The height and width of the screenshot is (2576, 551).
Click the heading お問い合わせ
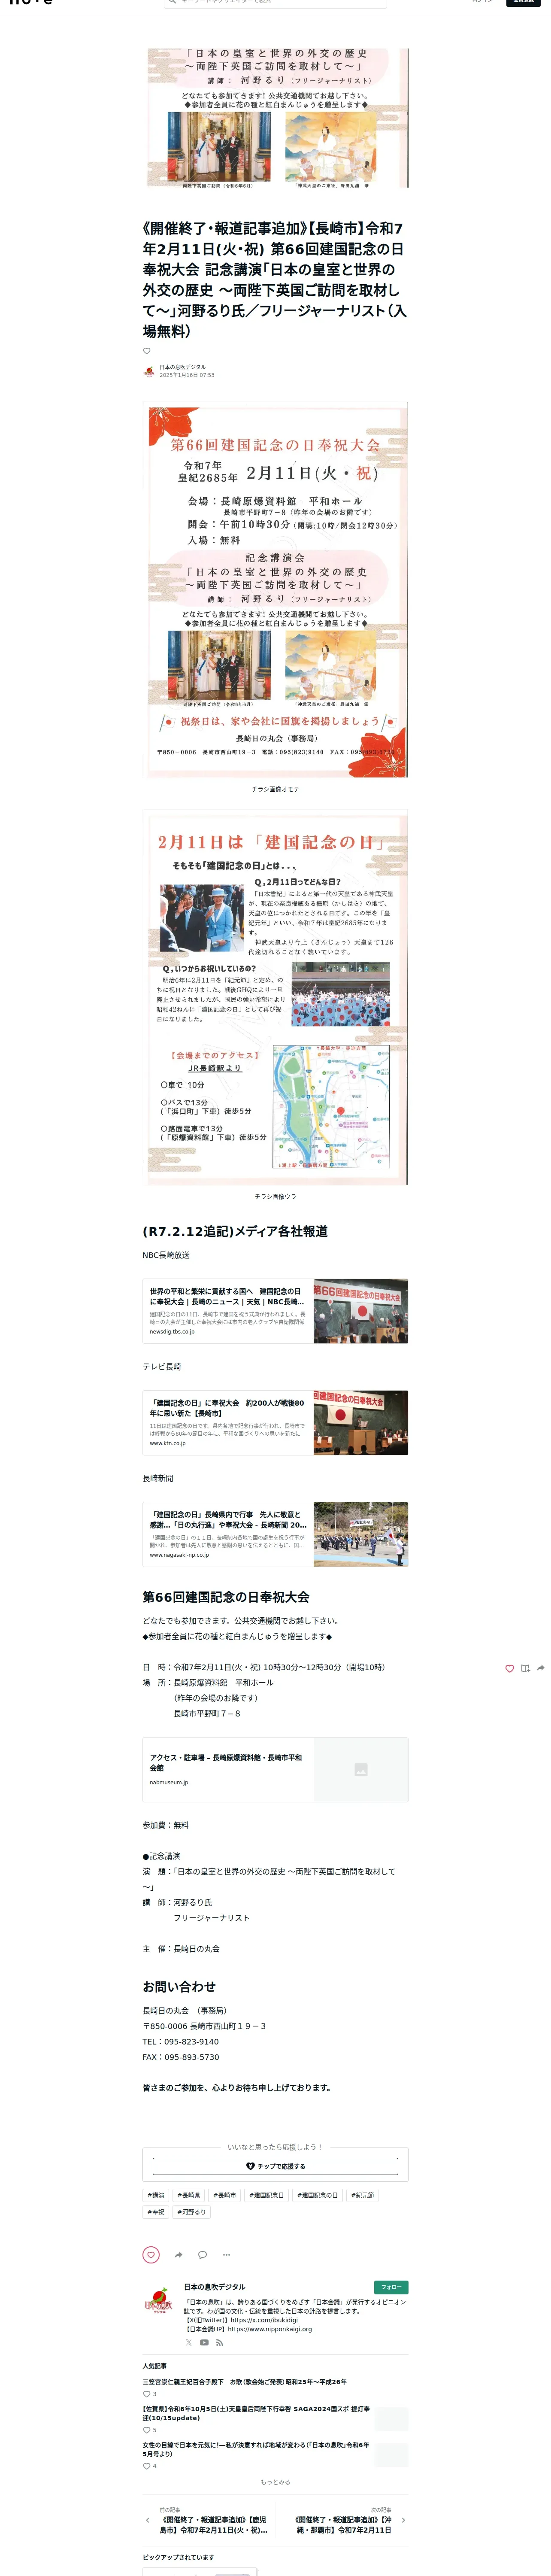tap(179, 1986)
